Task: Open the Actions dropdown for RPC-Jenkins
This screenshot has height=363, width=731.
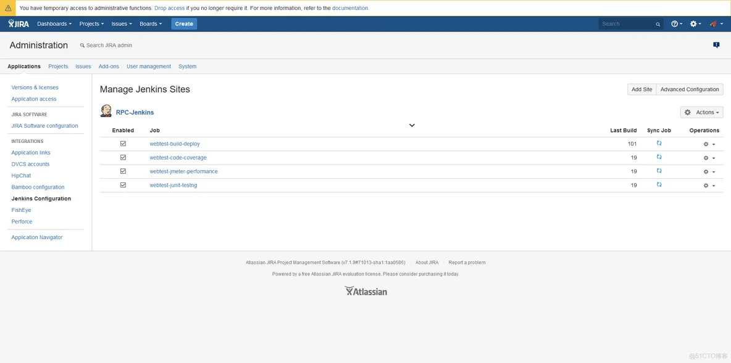Action: [x=701, y=112]
